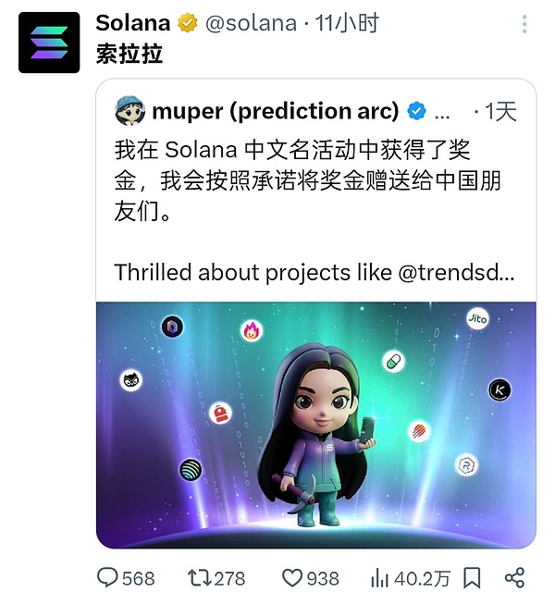Viewport: 555px width, 605px height.
Task: Bookmark this Solana post
Action: point(472,578)
